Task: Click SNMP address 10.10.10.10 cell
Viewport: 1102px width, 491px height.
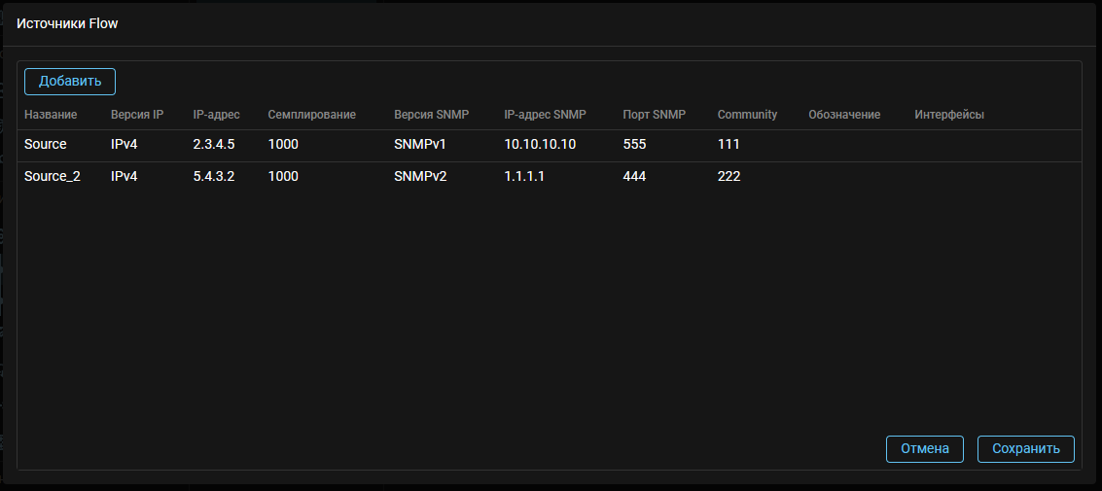Action: 540,144
